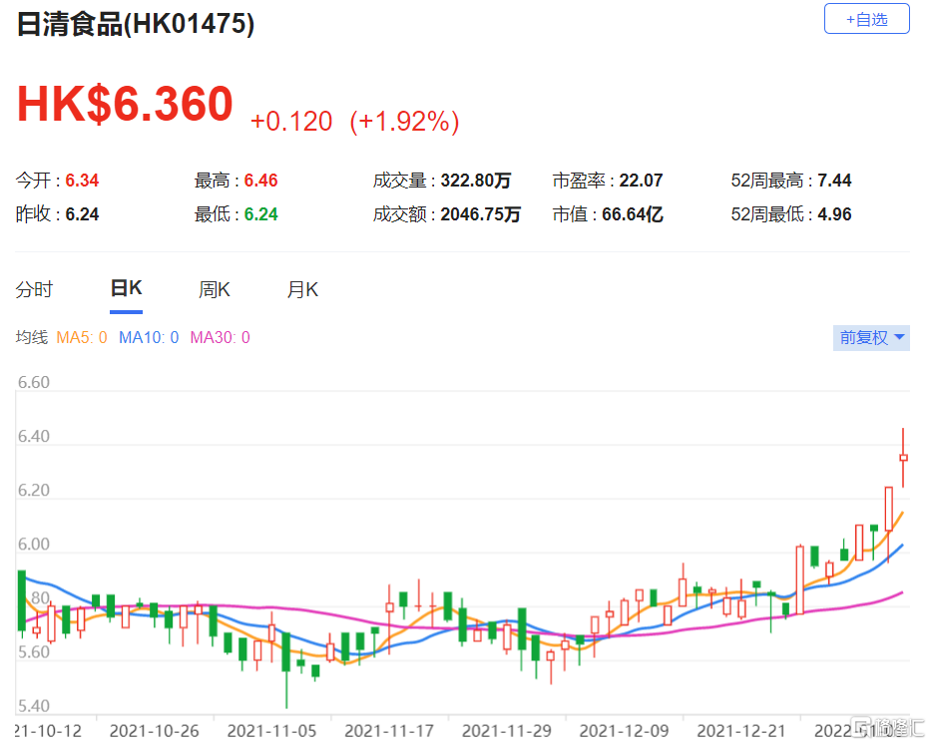Add stock to watchlist with +自选
Image resolution: width=931 pixels, height=745 pixels.
pyautogui.click(x=866, y=19)
